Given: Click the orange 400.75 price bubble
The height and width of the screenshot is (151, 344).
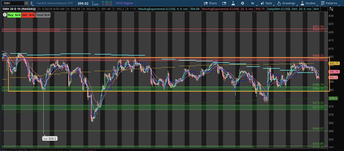Looking at the screenshot, I should (335, 63).
